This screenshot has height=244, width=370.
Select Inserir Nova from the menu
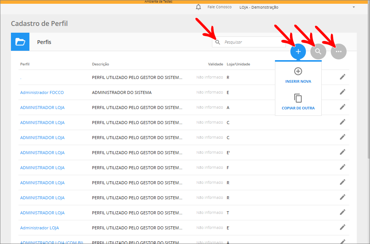pyautogui.click(x=298, y=76)
